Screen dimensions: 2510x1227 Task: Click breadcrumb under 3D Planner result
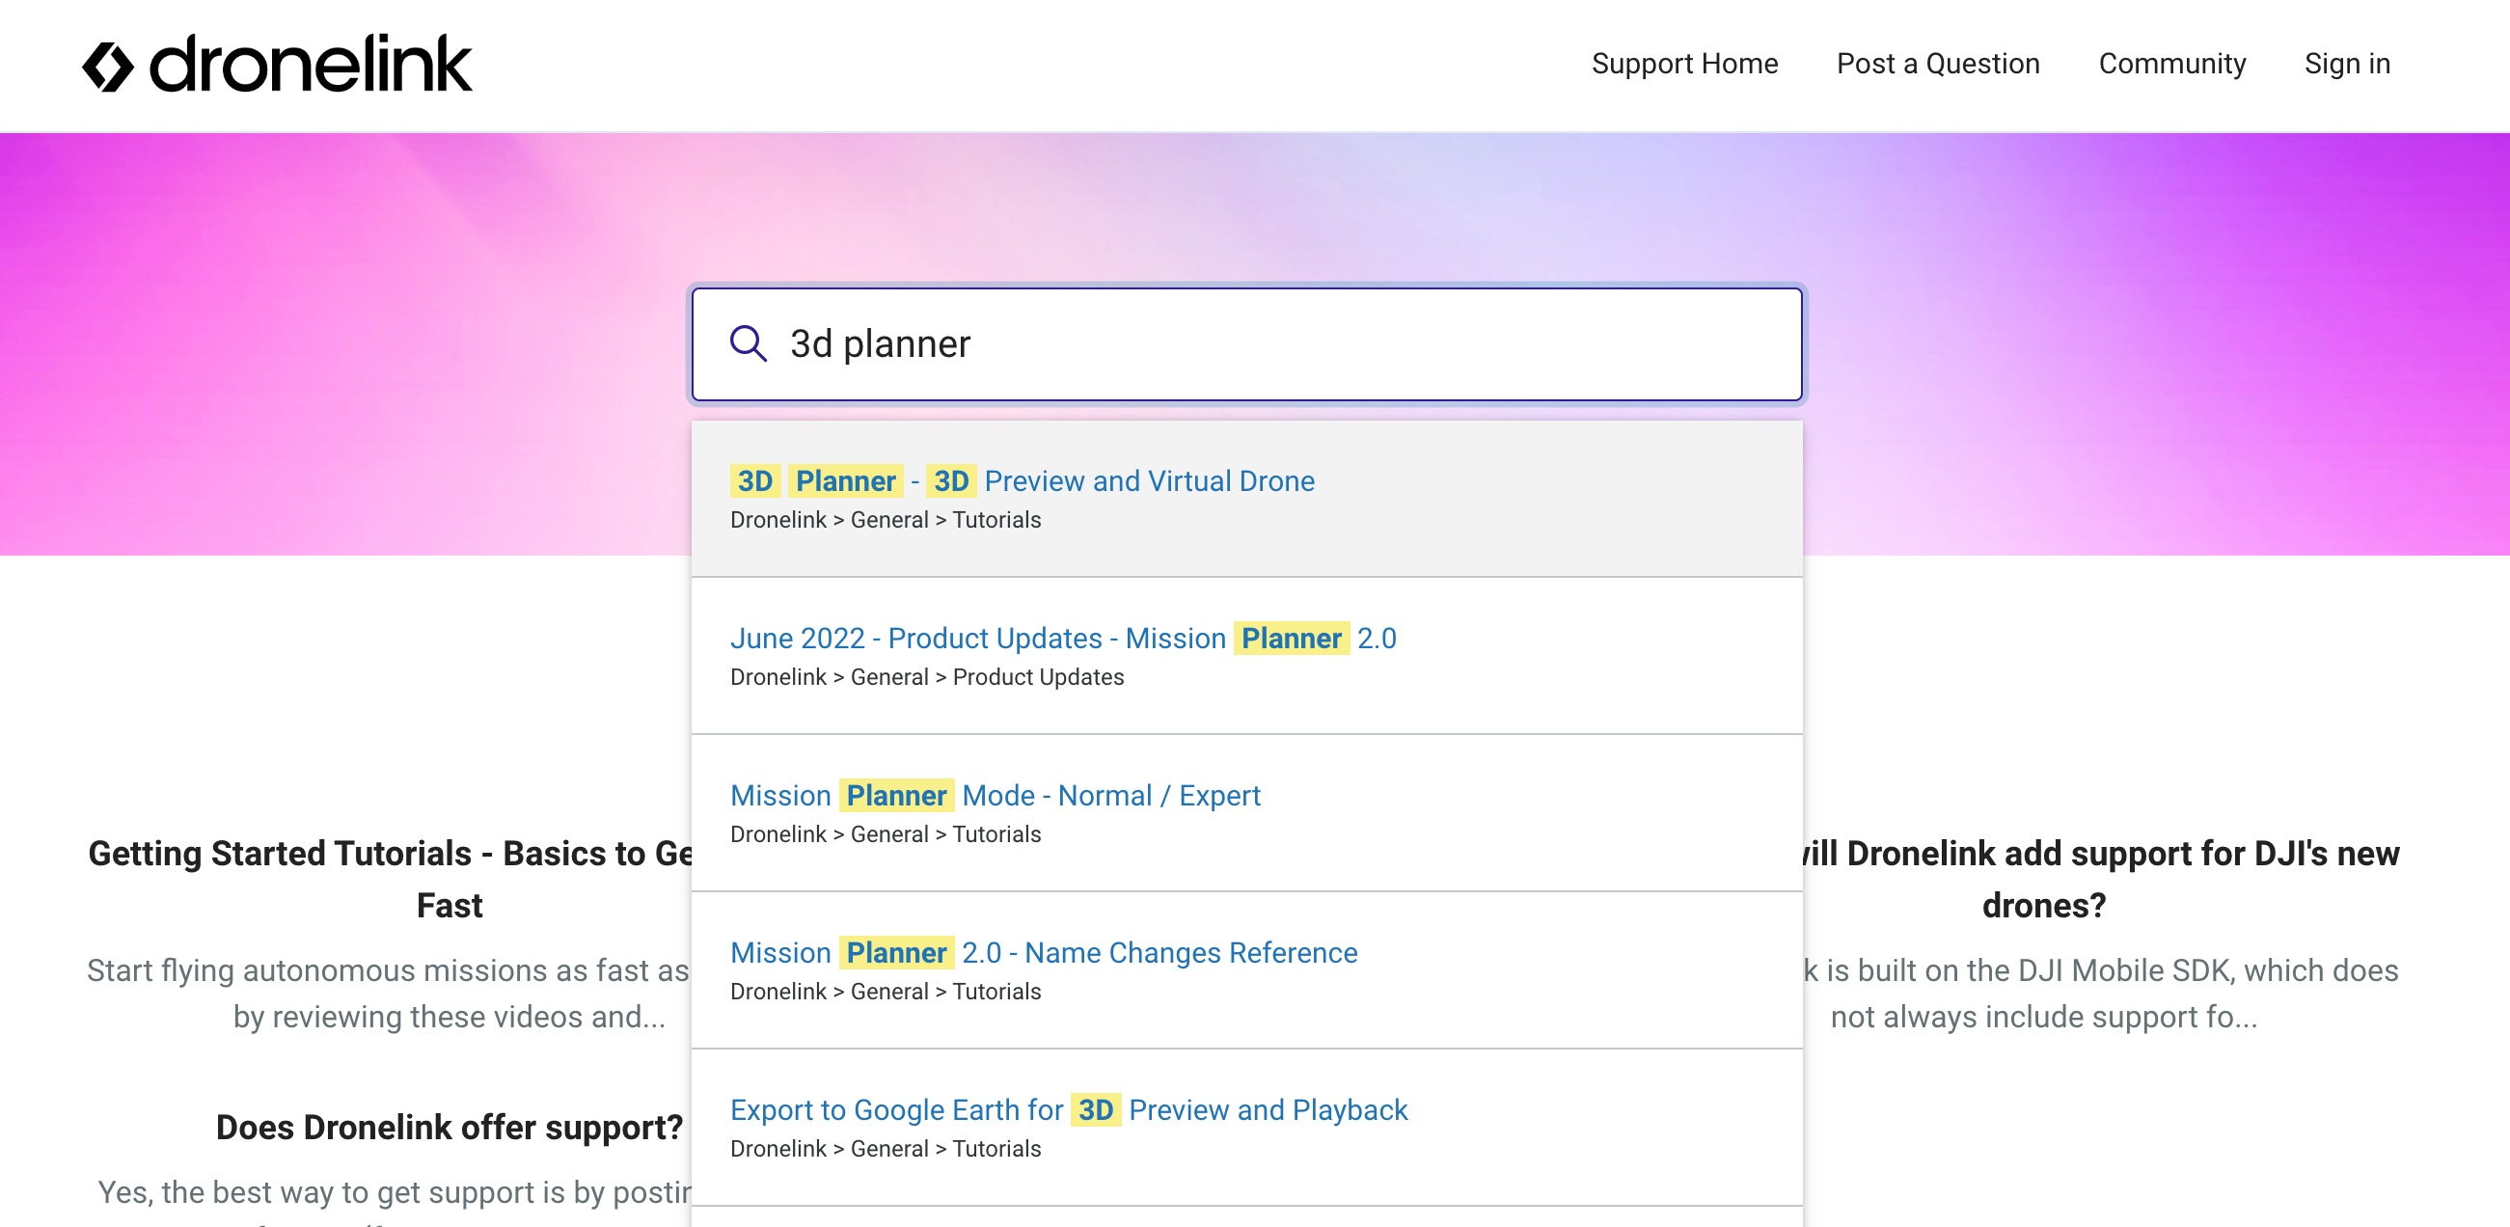tap(885, 520)
